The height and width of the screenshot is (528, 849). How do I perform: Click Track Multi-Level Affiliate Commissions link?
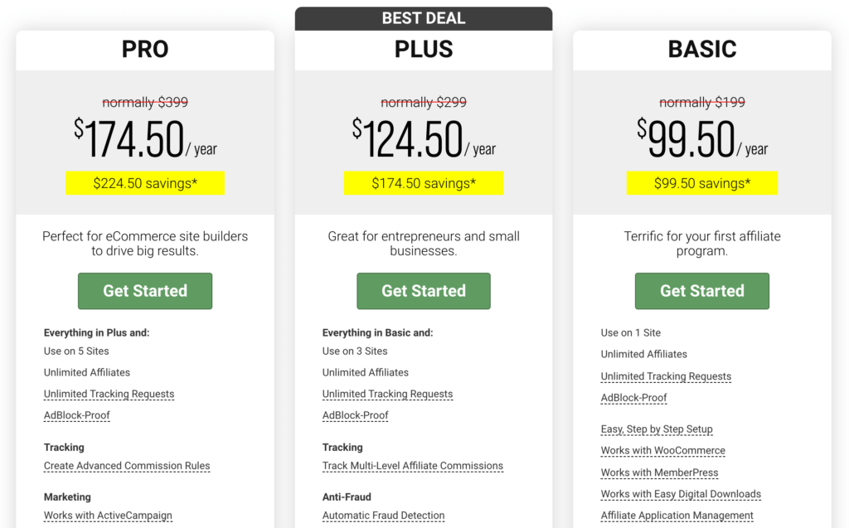(x=412, y=466)
